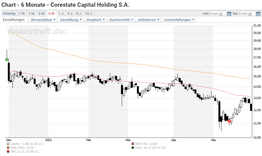
Task: Click the 10,00 y-axis value
Action: pos(257,138)
